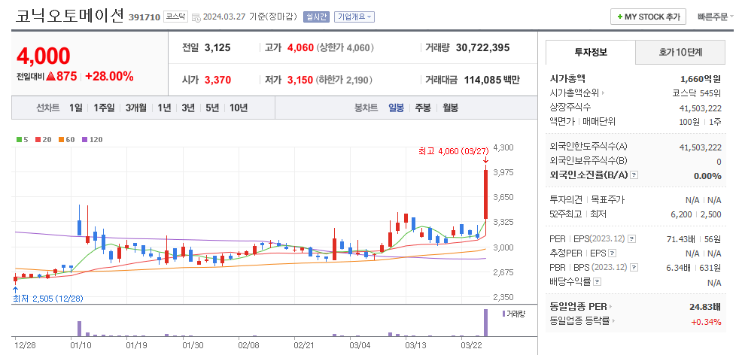Open the 빠른주문 dropdown
Screen dimensions: 739x355
coord(716,17)
